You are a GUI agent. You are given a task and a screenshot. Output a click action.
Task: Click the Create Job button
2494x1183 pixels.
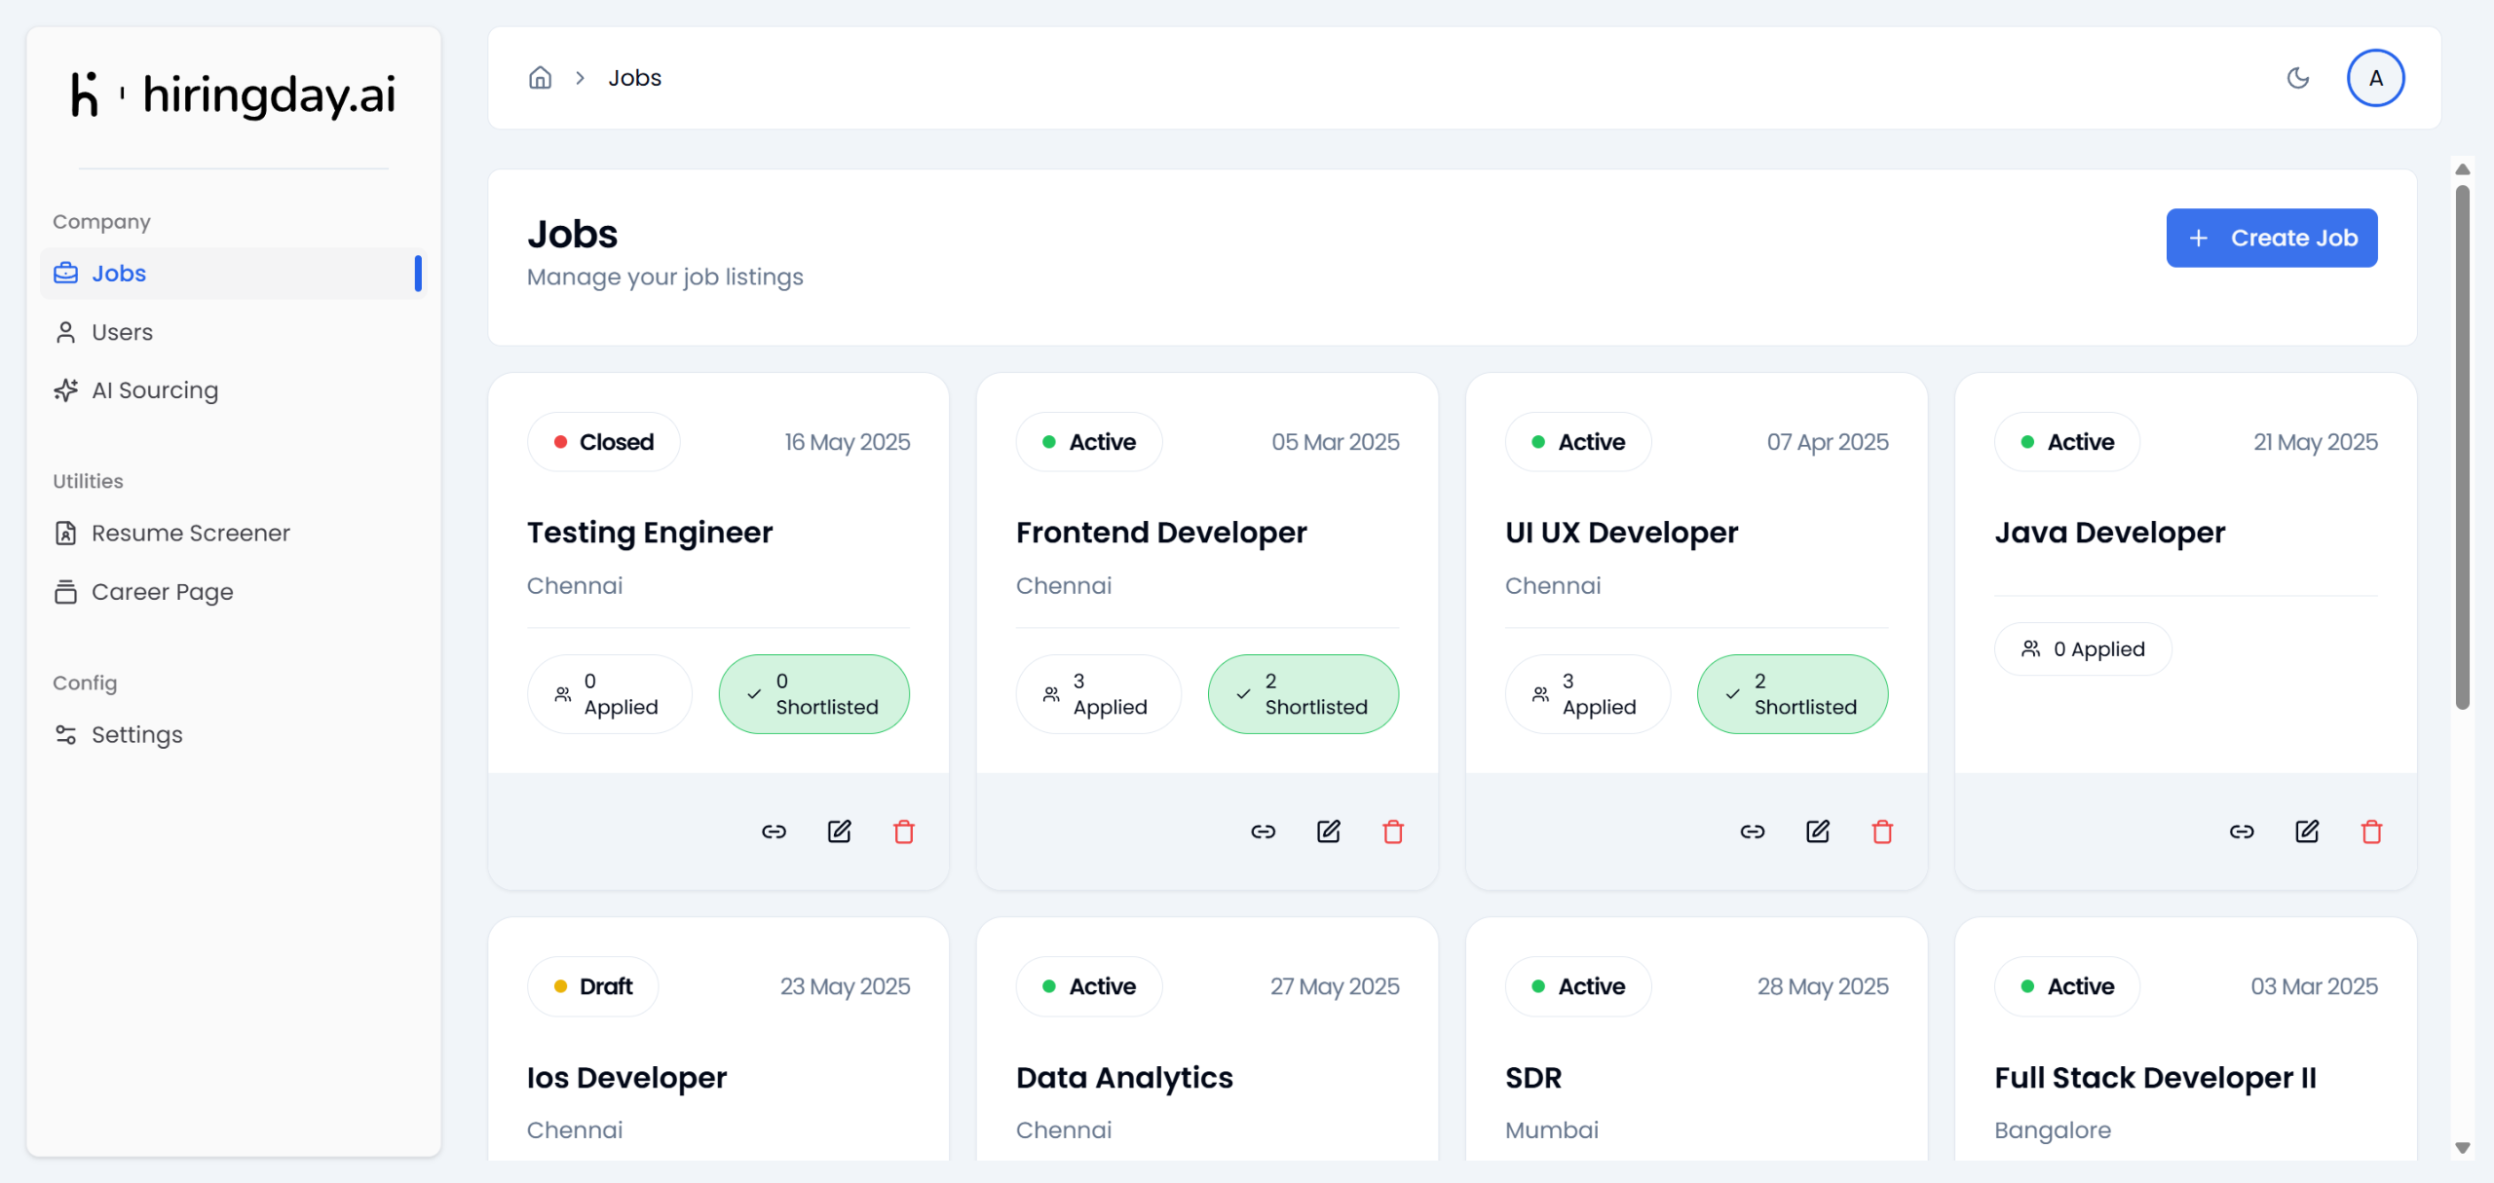pyautogui.click(x=2271, y=238)
